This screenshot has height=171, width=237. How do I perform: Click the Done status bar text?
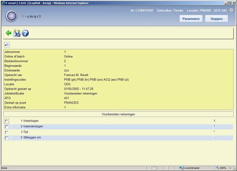point(4,168)
